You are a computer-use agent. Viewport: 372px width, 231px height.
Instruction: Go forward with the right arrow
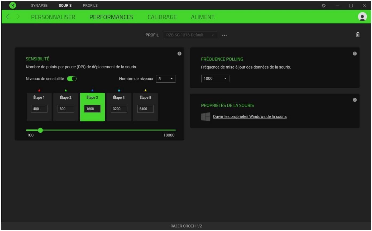pos(18,17)
